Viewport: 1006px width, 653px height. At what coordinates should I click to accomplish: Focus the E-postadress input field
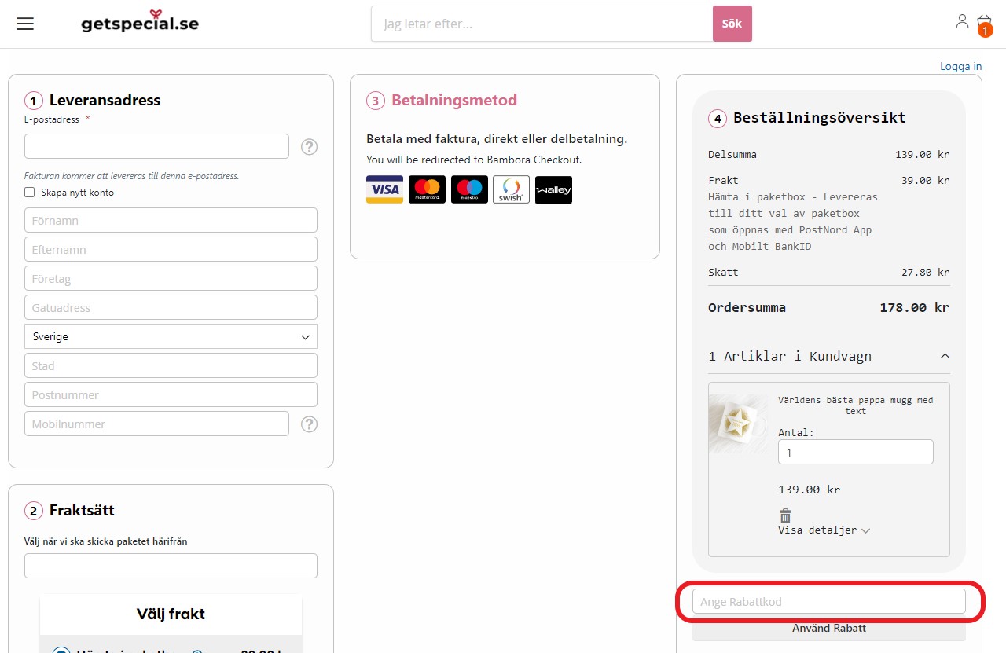156,146
